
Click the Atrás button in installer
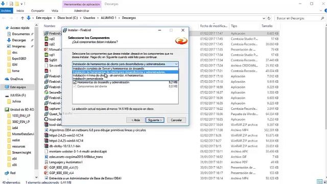point(135,120)
